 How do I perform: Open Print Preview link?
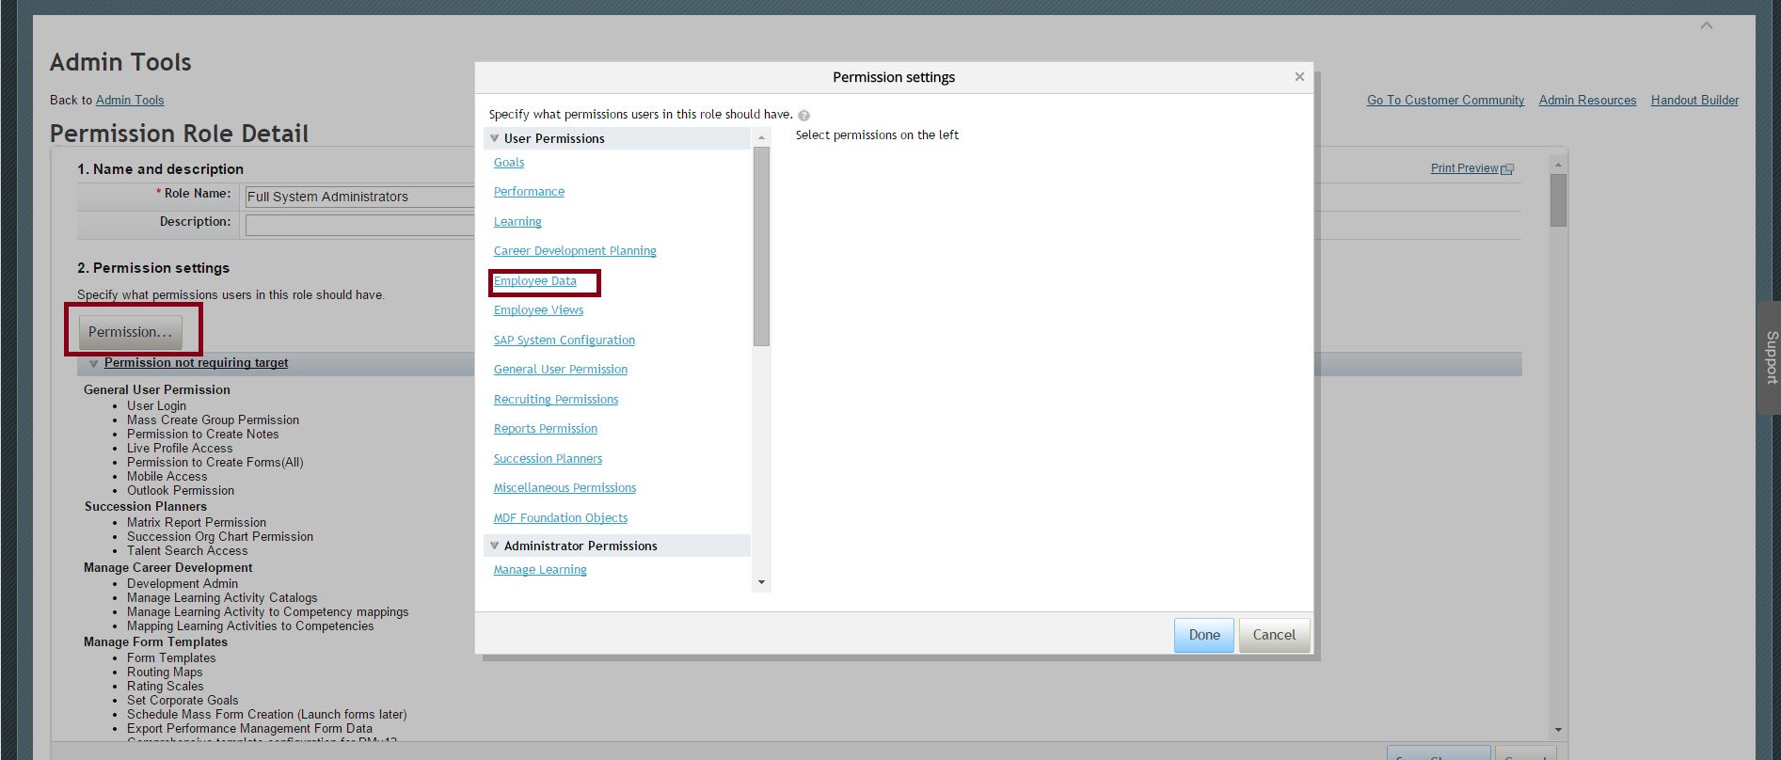pyautogui.click(x=1464, y=168)
